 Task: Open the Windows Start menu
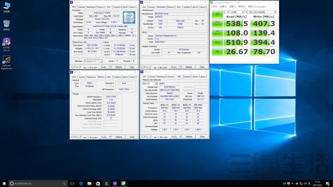(x=4, y=183)
